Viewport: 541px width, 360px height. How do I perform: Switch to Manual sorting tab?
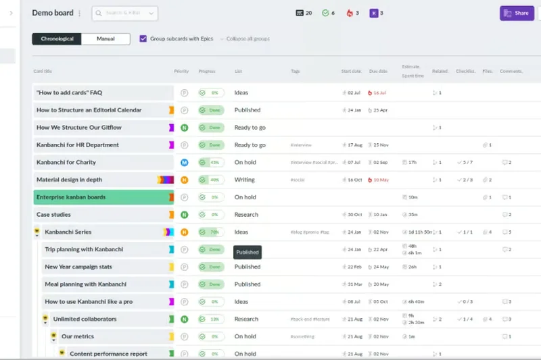[x=105, y=39]
